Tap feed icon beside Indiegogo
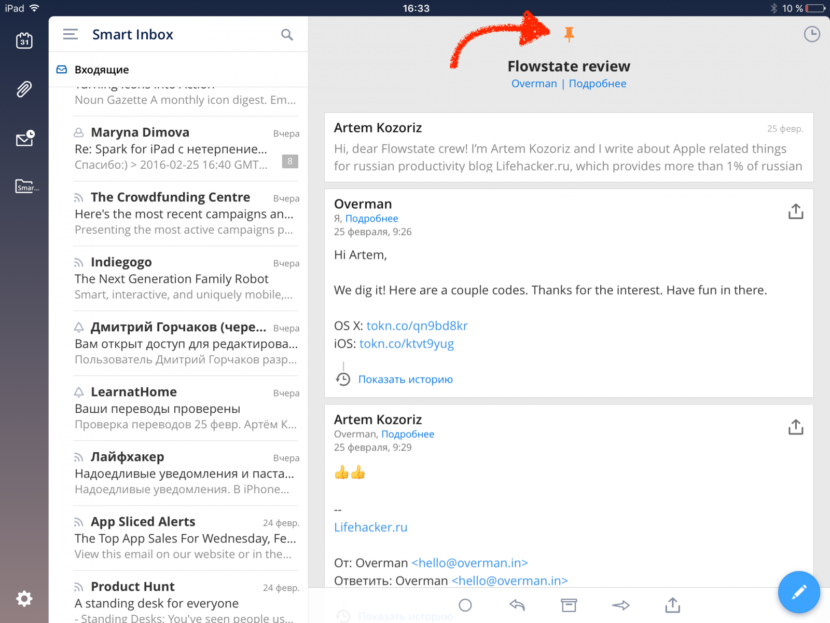The height and width of the screenshot is (623, 830). 78,263
